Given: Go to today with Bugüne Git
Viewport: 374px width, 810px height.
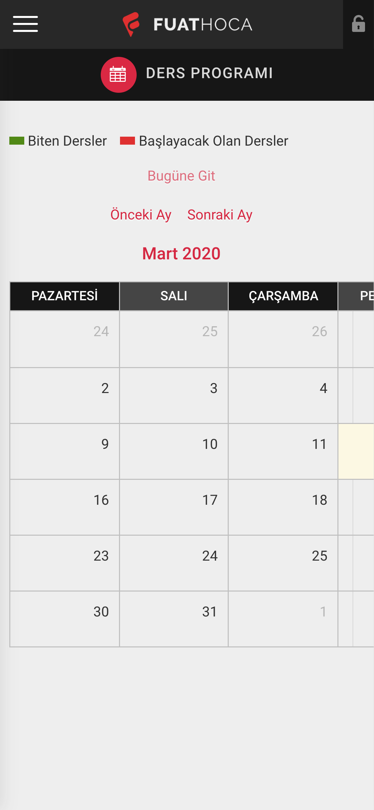Looking at the screenshot, I should tap(181, 176).
